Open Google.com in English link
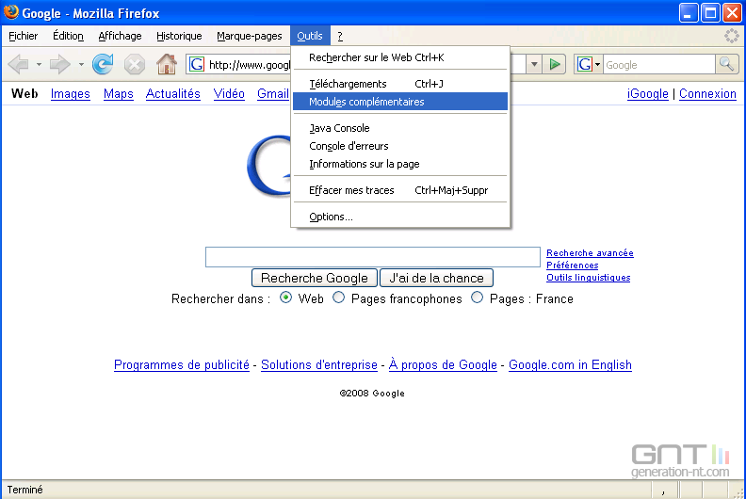 coord(570,365)
